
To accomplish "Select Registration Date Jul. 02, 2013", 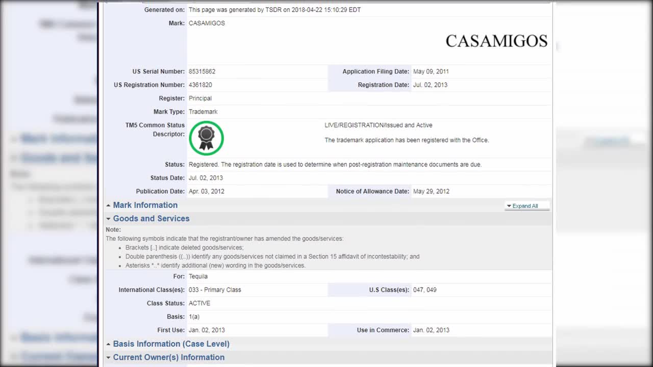I will (x=430, y=85).
